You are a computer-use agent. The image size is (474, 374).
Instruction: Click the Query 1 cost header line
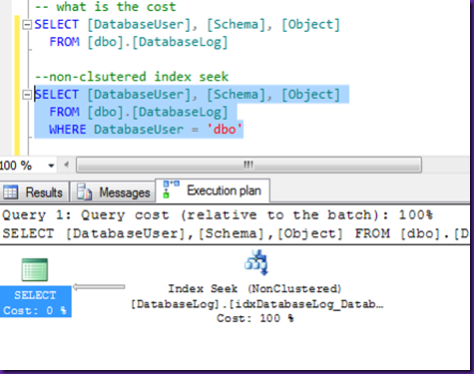tap(218, 215)
